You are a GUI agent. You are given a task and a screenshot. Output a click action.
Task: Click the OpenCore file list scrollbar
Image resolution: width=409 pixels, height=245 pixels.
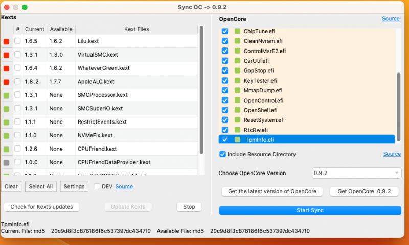point(399,102)
